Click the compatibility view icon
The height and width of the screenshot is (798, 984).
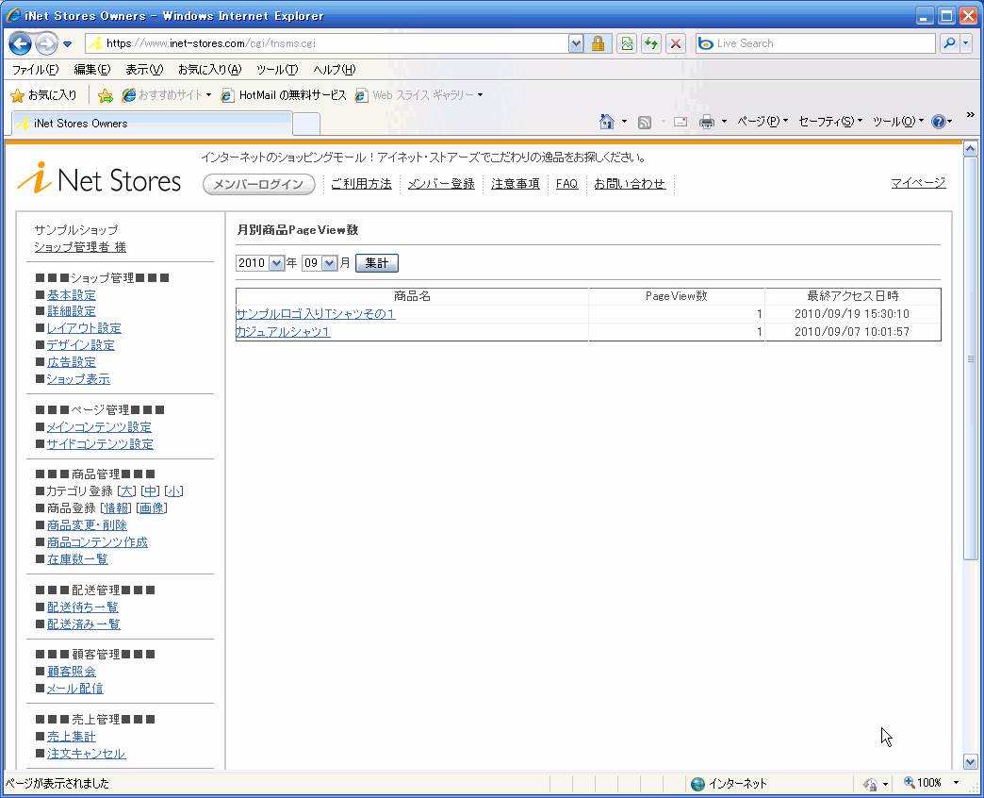(x=626, y=43)
